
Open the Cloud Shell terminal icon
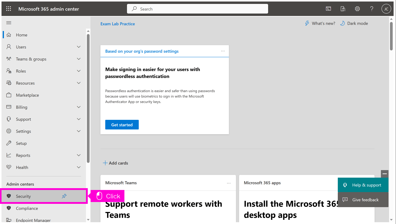tap(328, 9)
